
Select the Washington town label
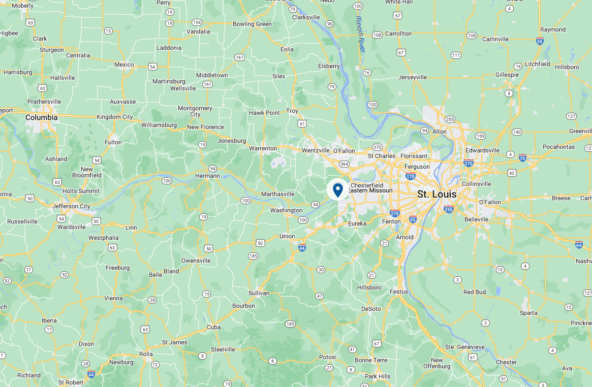(286, 210)
